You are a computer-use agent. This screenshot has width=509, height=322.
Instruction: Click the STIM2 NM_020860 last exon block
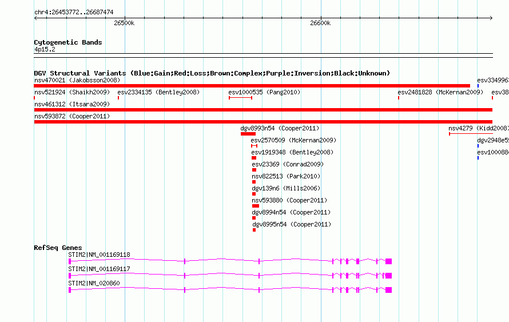[388, 290]
